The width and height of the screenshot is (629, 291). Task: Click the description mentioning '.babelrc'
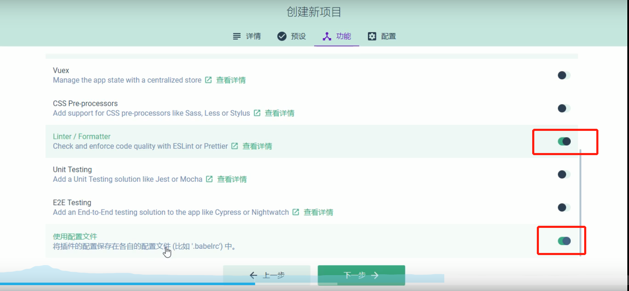(x=145, y=246)
